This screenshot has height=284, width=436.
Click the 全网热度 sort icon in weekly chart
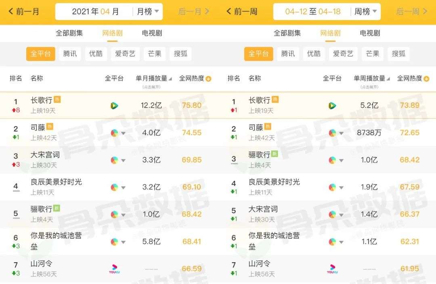point(426,79)
